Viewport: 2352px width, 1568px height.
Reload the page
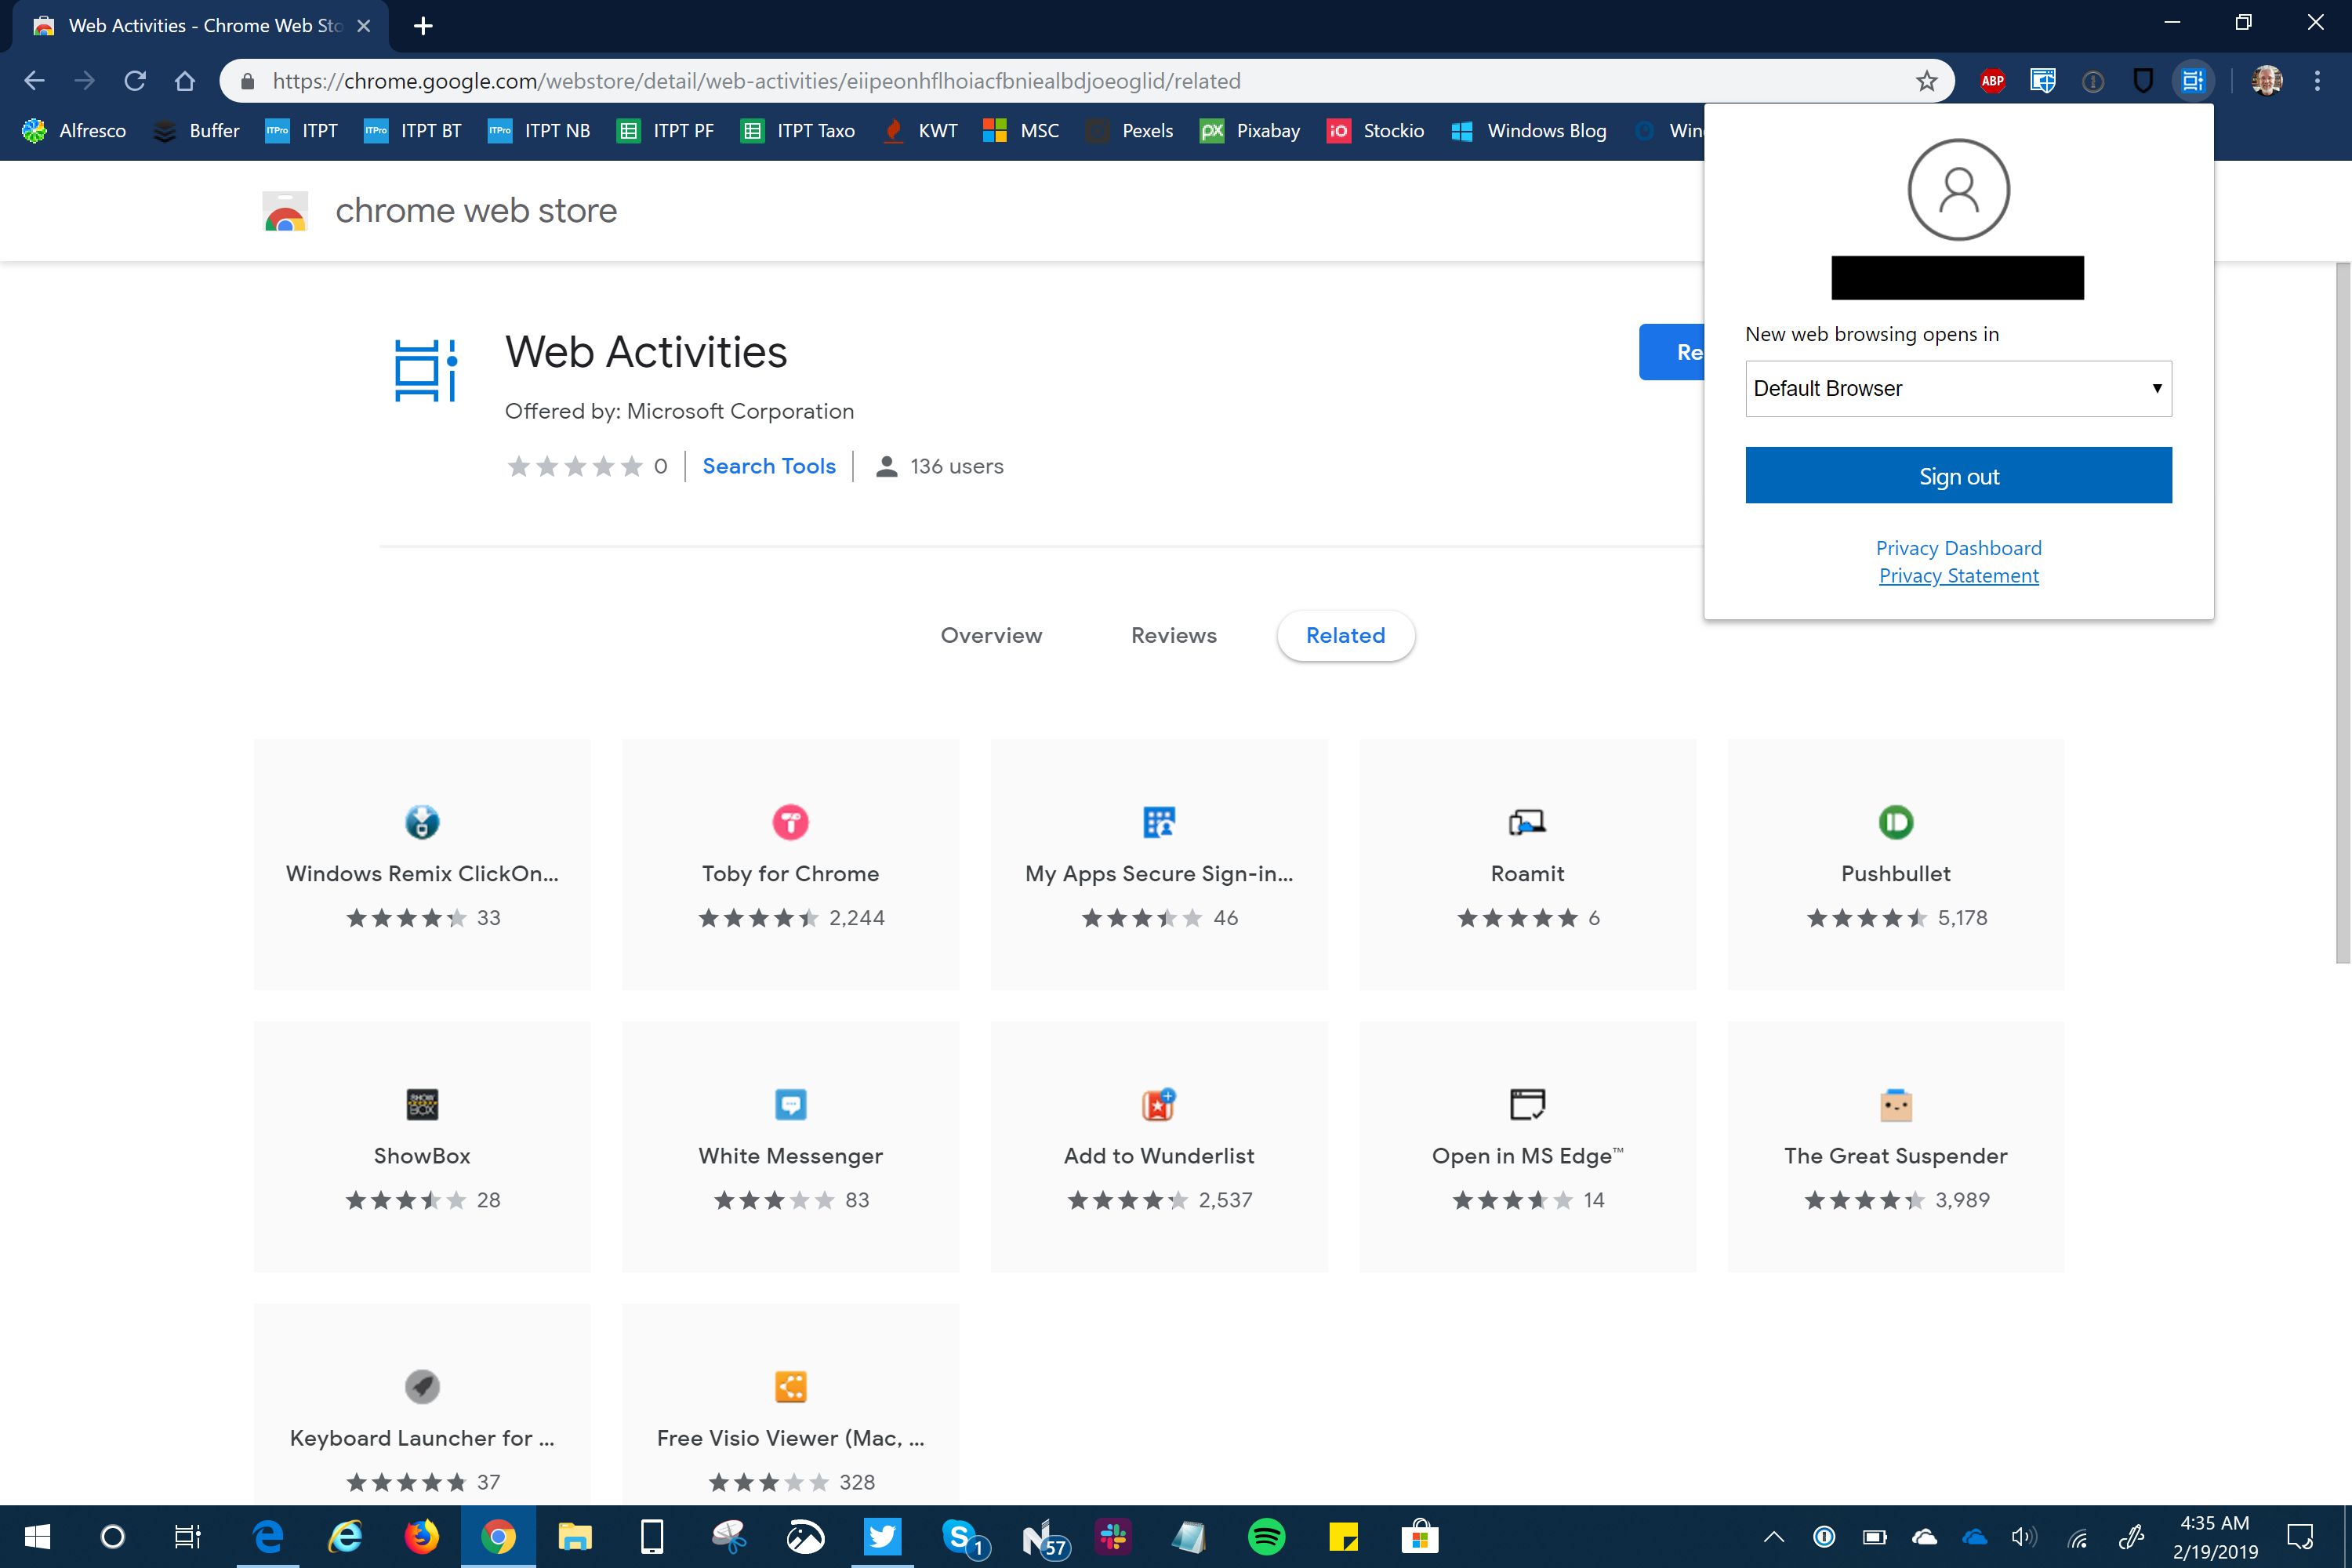point(135,81)
